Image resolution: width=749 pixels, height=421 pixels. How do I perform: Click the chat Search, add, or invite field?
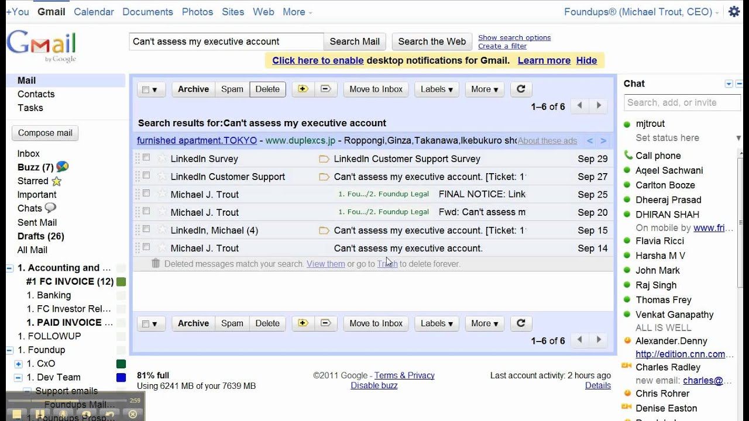[x=682, y=102]
